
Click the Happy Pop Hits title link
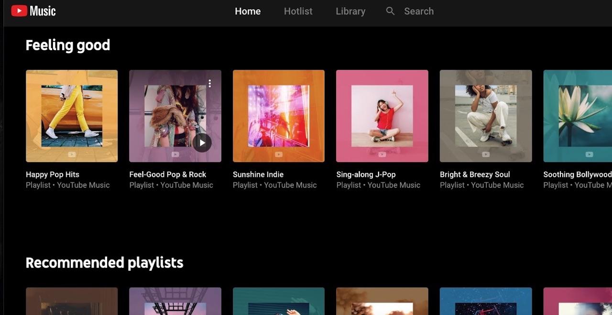53,174
